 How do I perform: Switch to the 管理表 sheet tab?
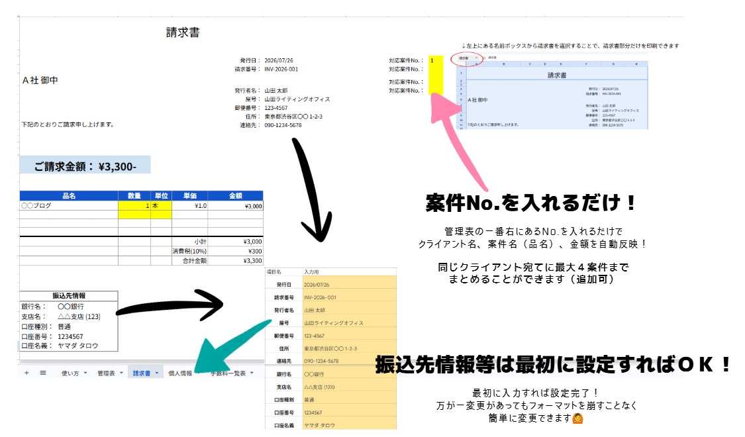[x=106, y=373]
